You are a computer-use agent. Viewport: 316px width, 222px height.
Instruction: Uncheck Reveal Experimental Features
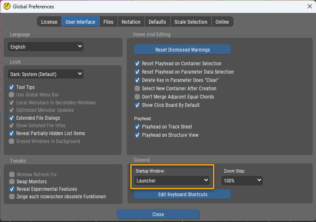pos(12,189)
